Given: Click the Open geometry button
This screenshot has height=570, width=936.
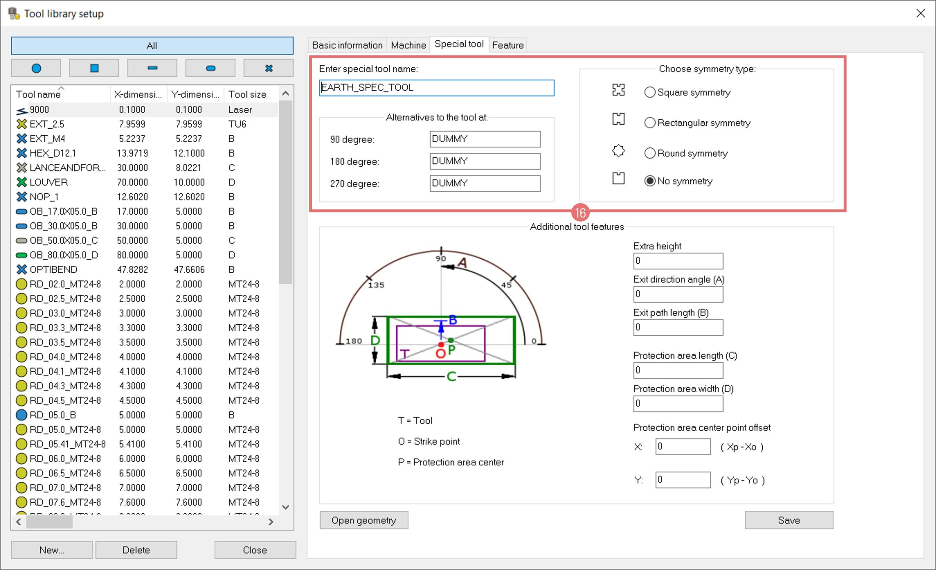Looking at the screenshot, I should coord(363,520).
